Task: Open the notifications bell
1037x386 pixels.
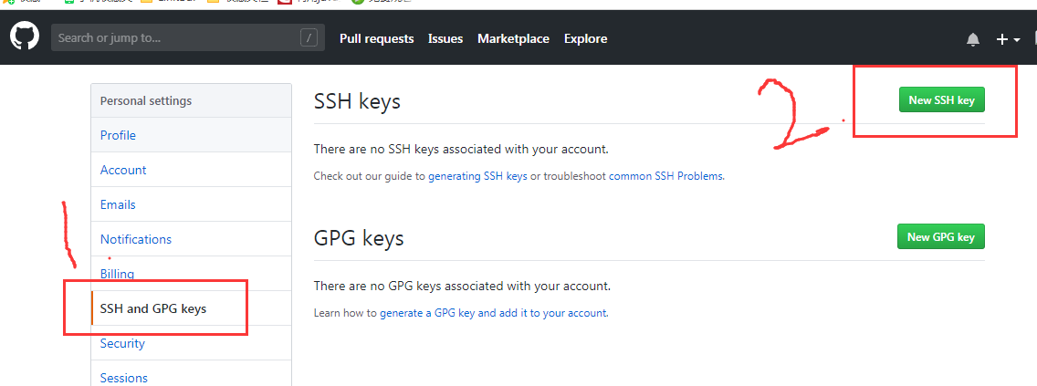Action: point(973,39)
